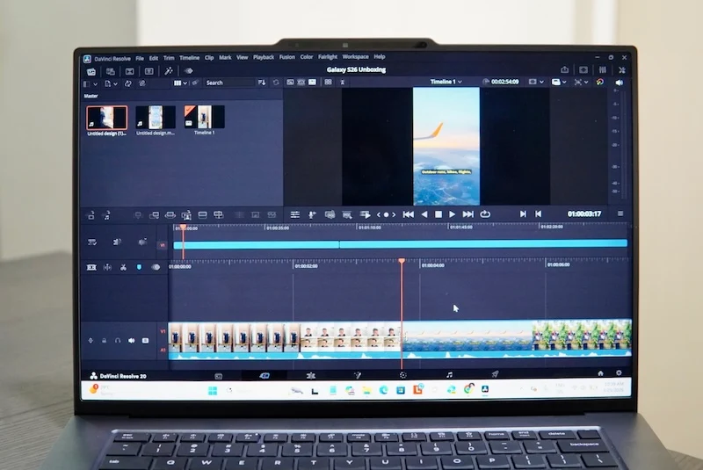This screenshot has width=703, height=470.
Task: Go to the next edit point
Action: (x=523, y=214)
